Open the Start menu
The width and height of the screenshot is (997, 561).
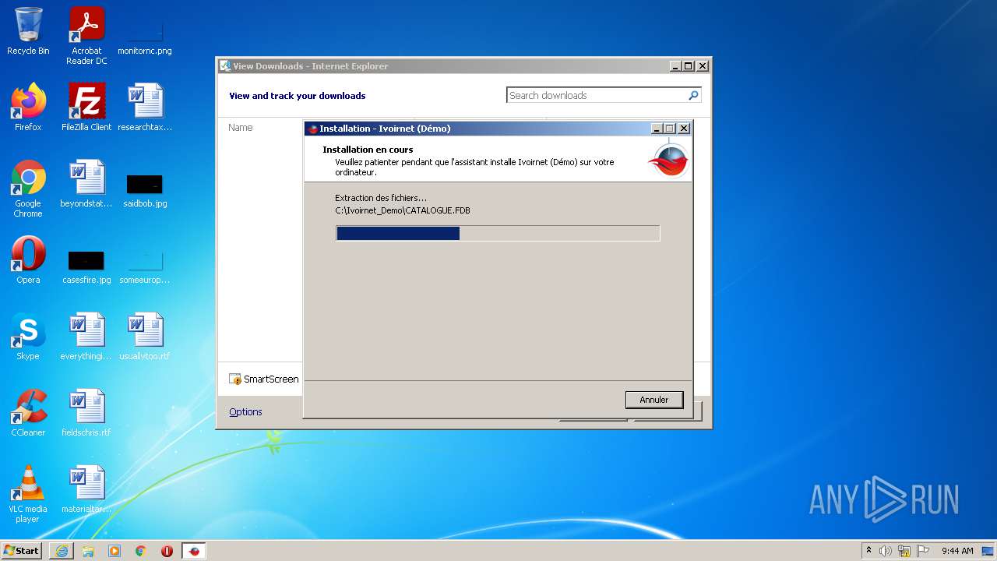[x=21, y=551]
